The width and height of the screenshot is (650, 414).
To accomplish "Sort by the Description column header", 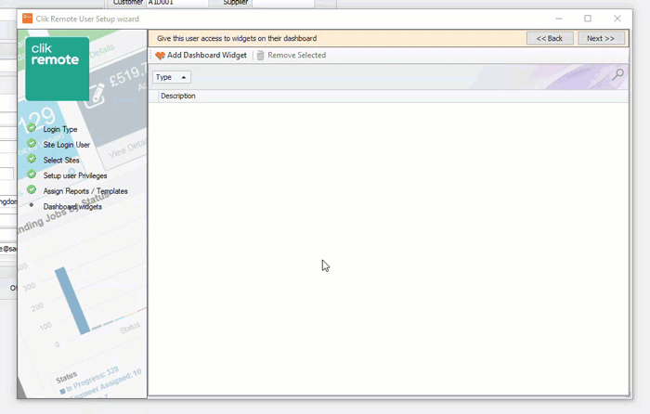I will coord(178,96).
